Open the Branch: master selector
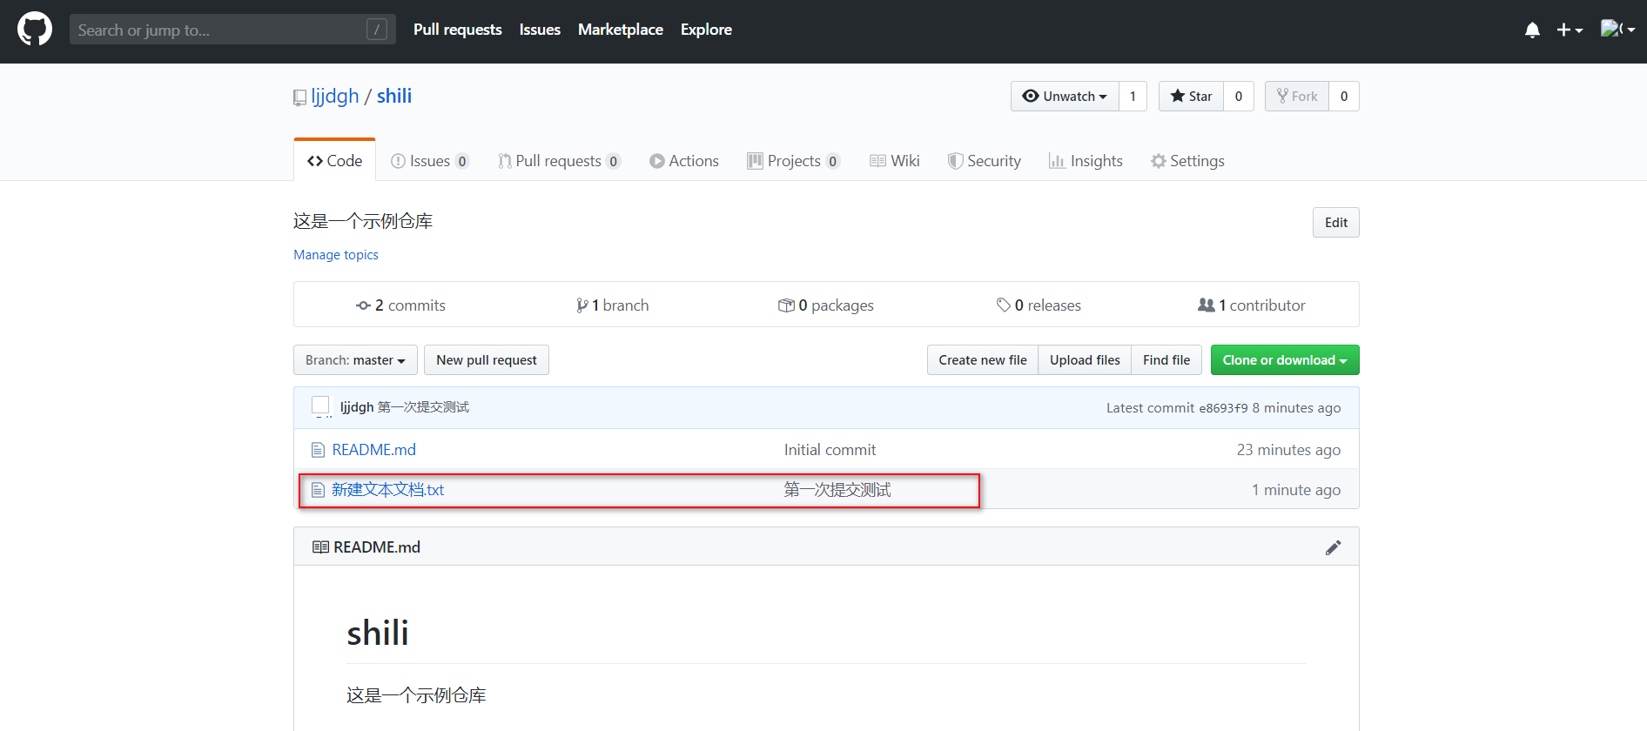The height and width of the screenshot is (731, 1647). [355, 360]
